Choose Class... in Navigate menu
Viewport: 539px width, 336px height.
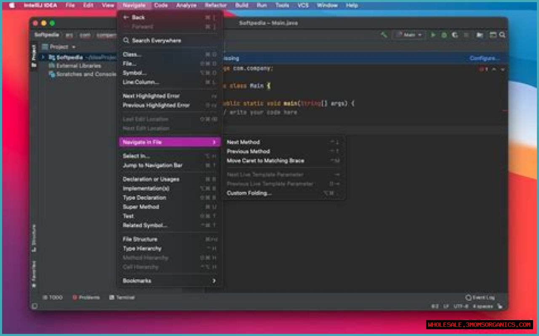tap(170, 54)
